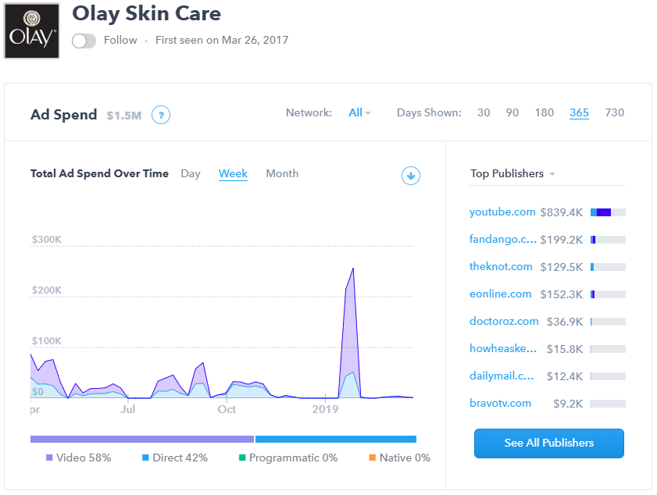Select the 730 days range

pos(615,112)
